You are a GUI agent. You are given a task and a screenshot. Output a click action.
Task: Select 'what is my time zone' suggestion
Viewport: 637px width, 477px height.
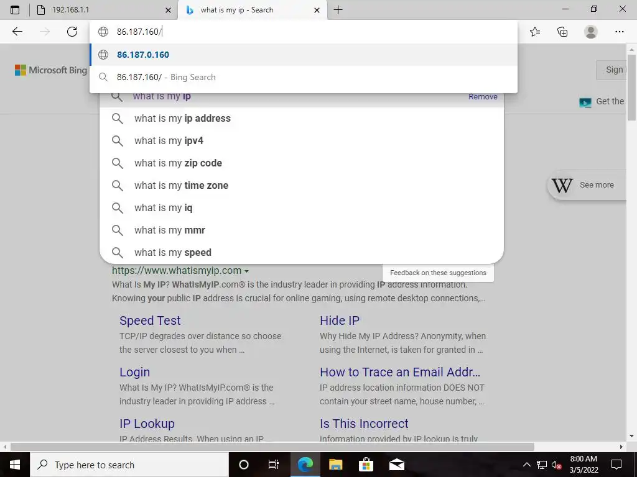tap(302, 185)
